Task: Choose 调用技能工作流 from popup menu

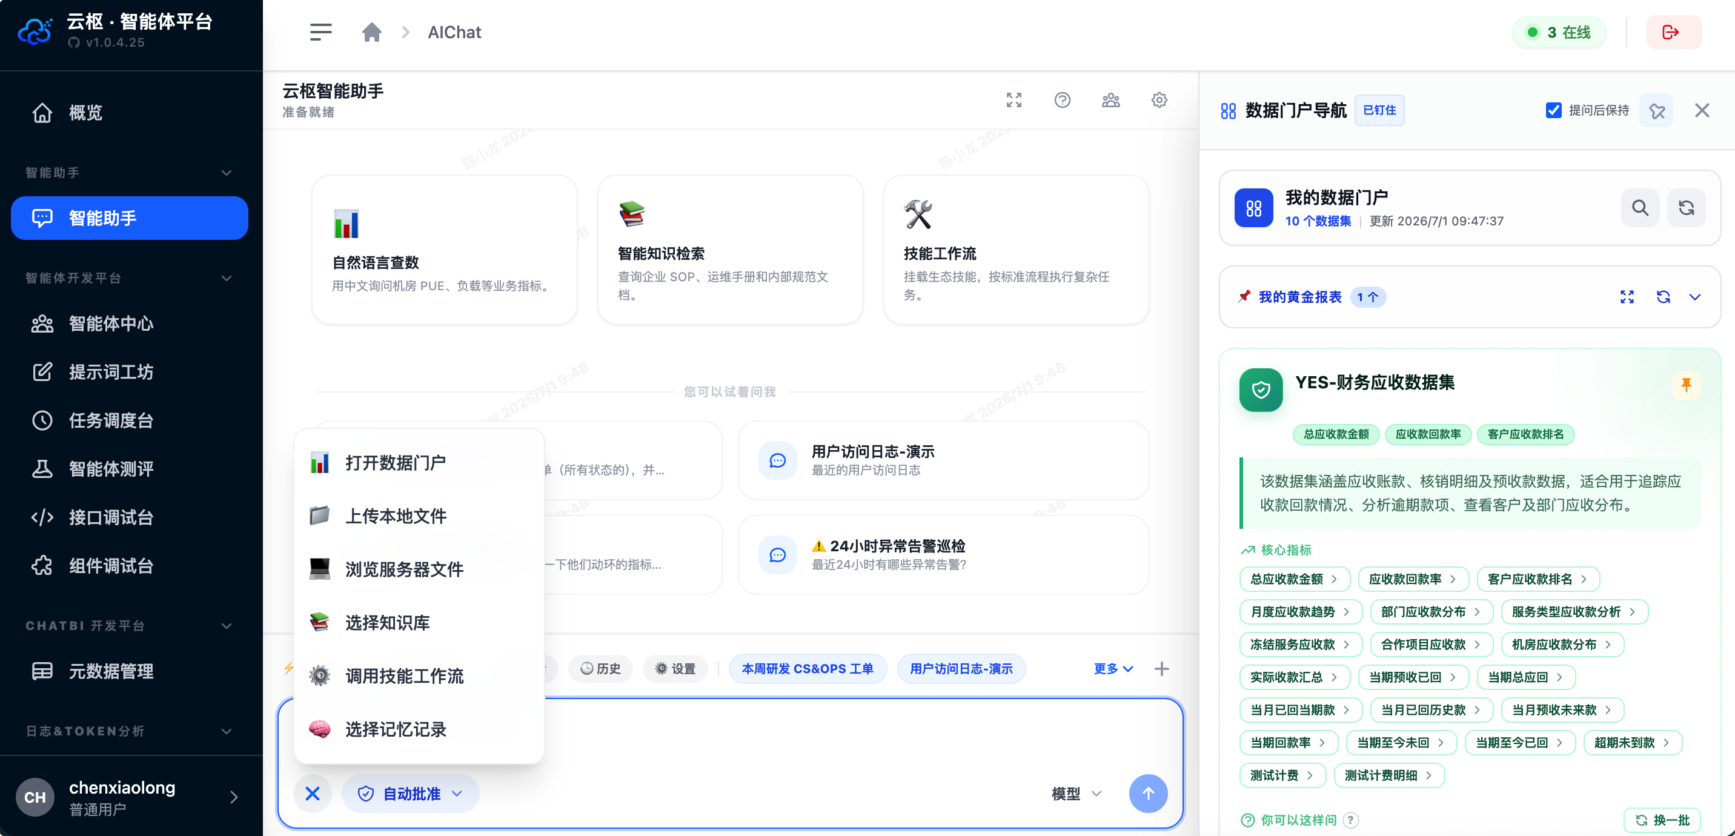Action: (418, 675)
